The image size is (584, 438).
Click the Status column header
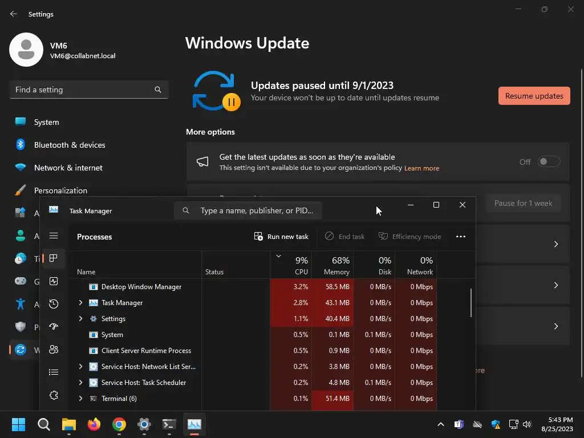tap(236, 265)
